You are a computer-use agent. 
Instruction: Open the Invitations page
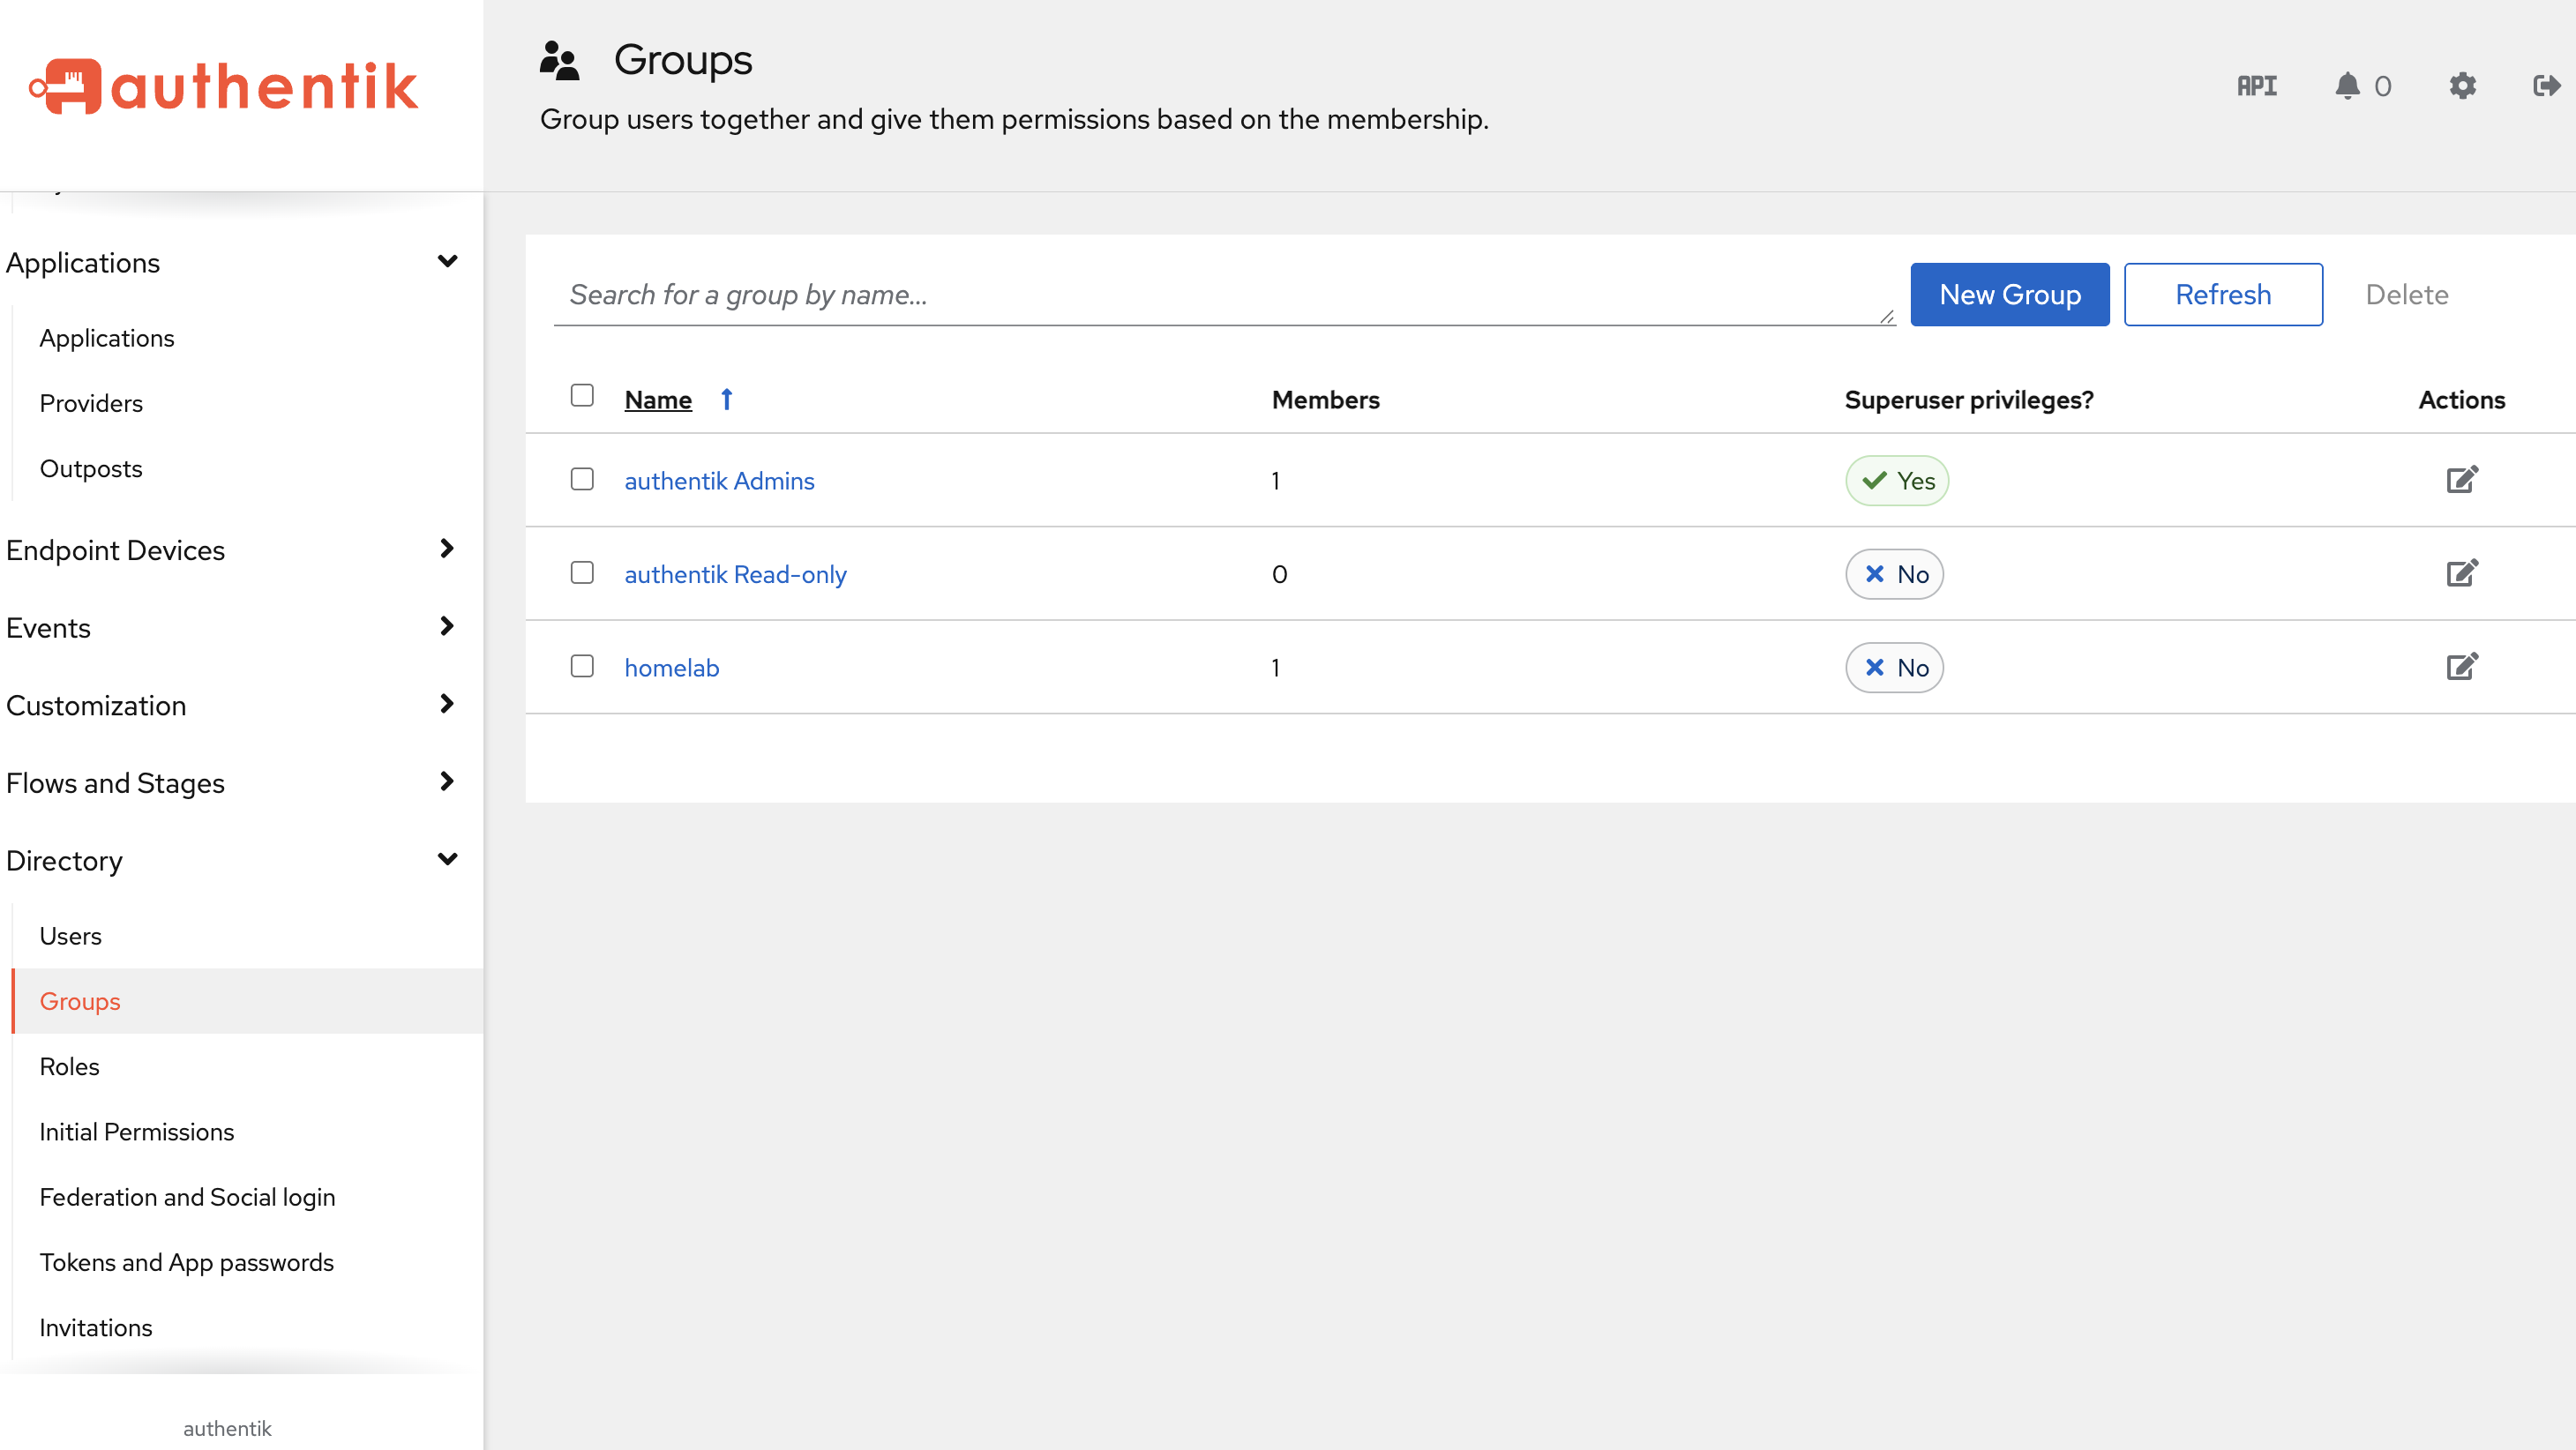click(96, 1327)
